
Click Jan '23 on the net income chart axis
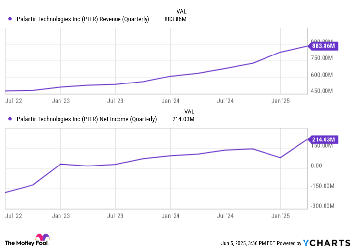(x=61, y=216)
